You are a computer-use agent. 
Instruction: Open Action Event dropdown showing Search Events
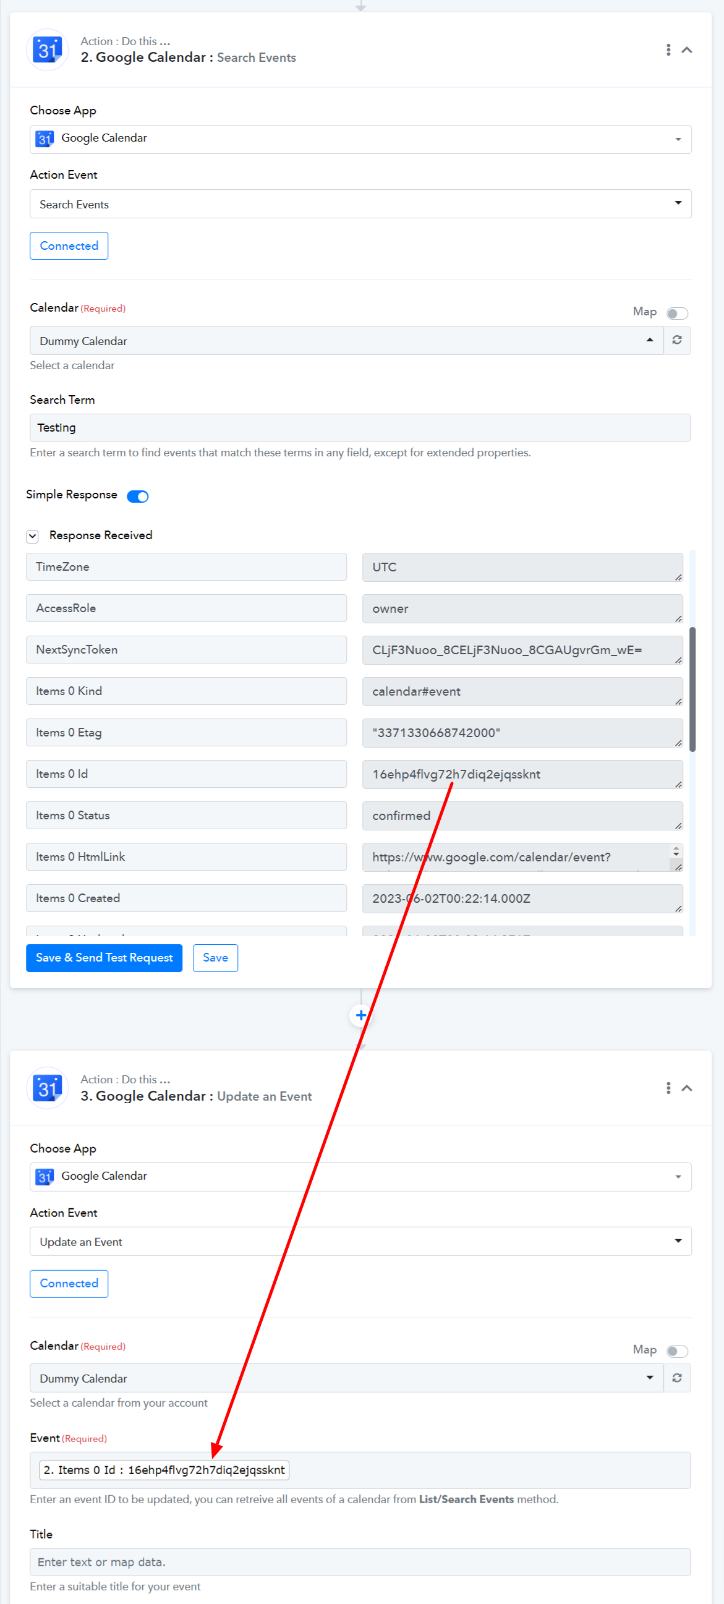tap(360, 203)
